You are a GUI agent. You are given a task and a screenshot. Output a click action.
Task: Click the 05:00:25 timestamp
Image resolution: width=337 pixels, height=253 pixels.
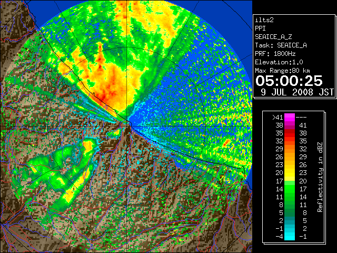tap(289, 81)
